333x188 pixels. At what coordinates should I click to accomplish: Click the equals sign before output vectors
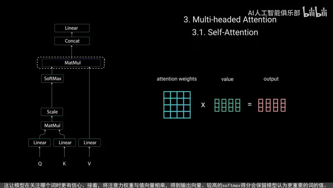click(x=250, y=105)
